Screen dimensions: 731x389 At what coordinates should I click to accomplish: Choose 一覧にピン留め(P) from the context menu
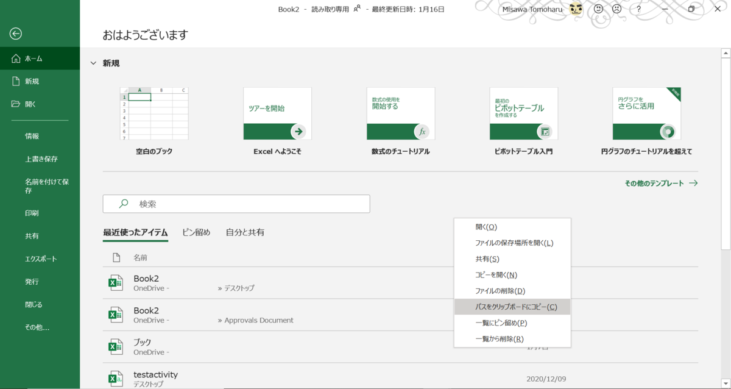[x=512, y=323]
